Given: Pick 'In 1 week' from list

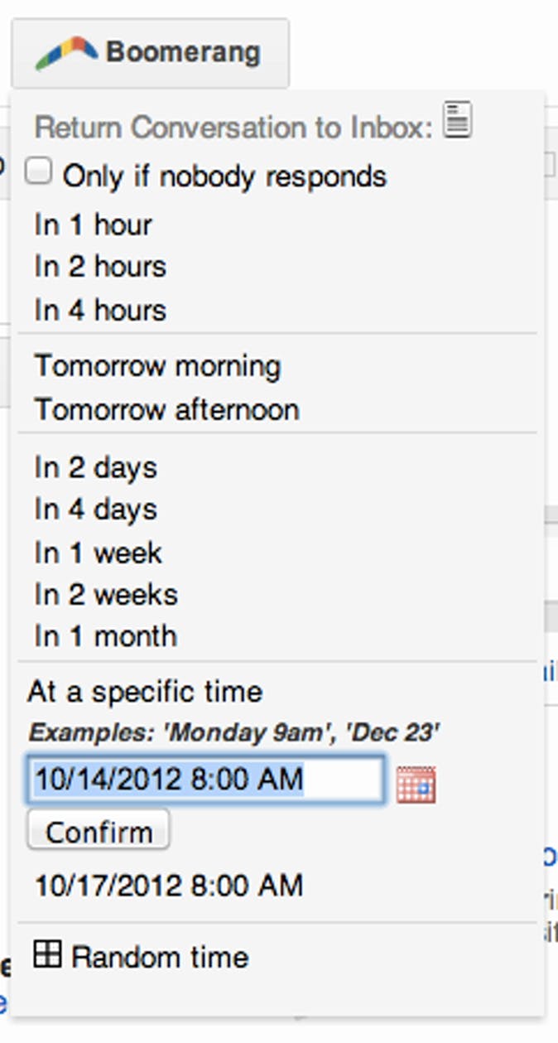Looking at the screenshot, I should (98, 553).
